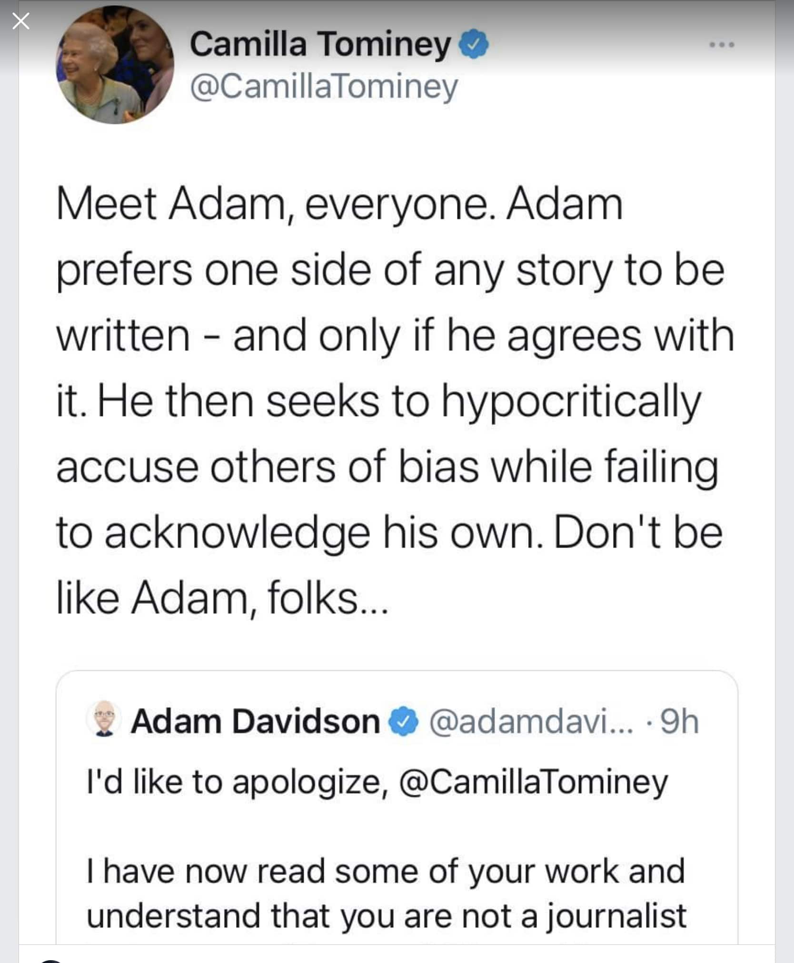Open the three-dot more options menu
The image size is (794, 963).
722,45
